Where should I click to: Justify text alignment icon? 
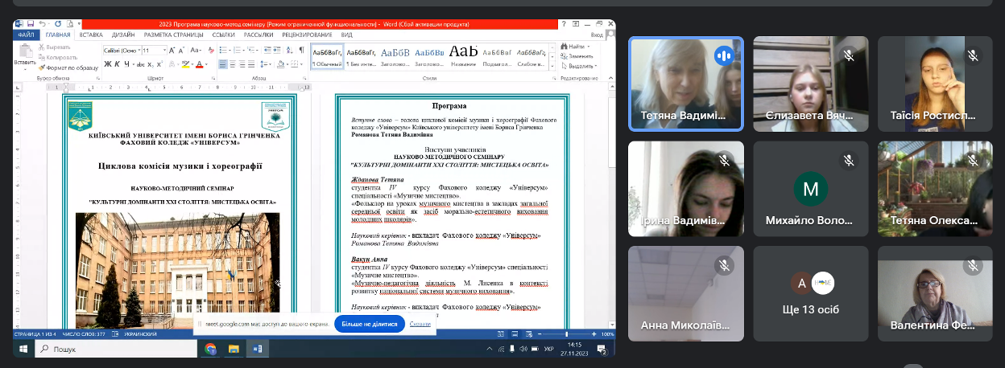251,64
